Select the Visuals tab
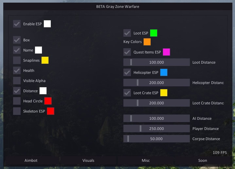235x169 pixels. tap(88, 160)
